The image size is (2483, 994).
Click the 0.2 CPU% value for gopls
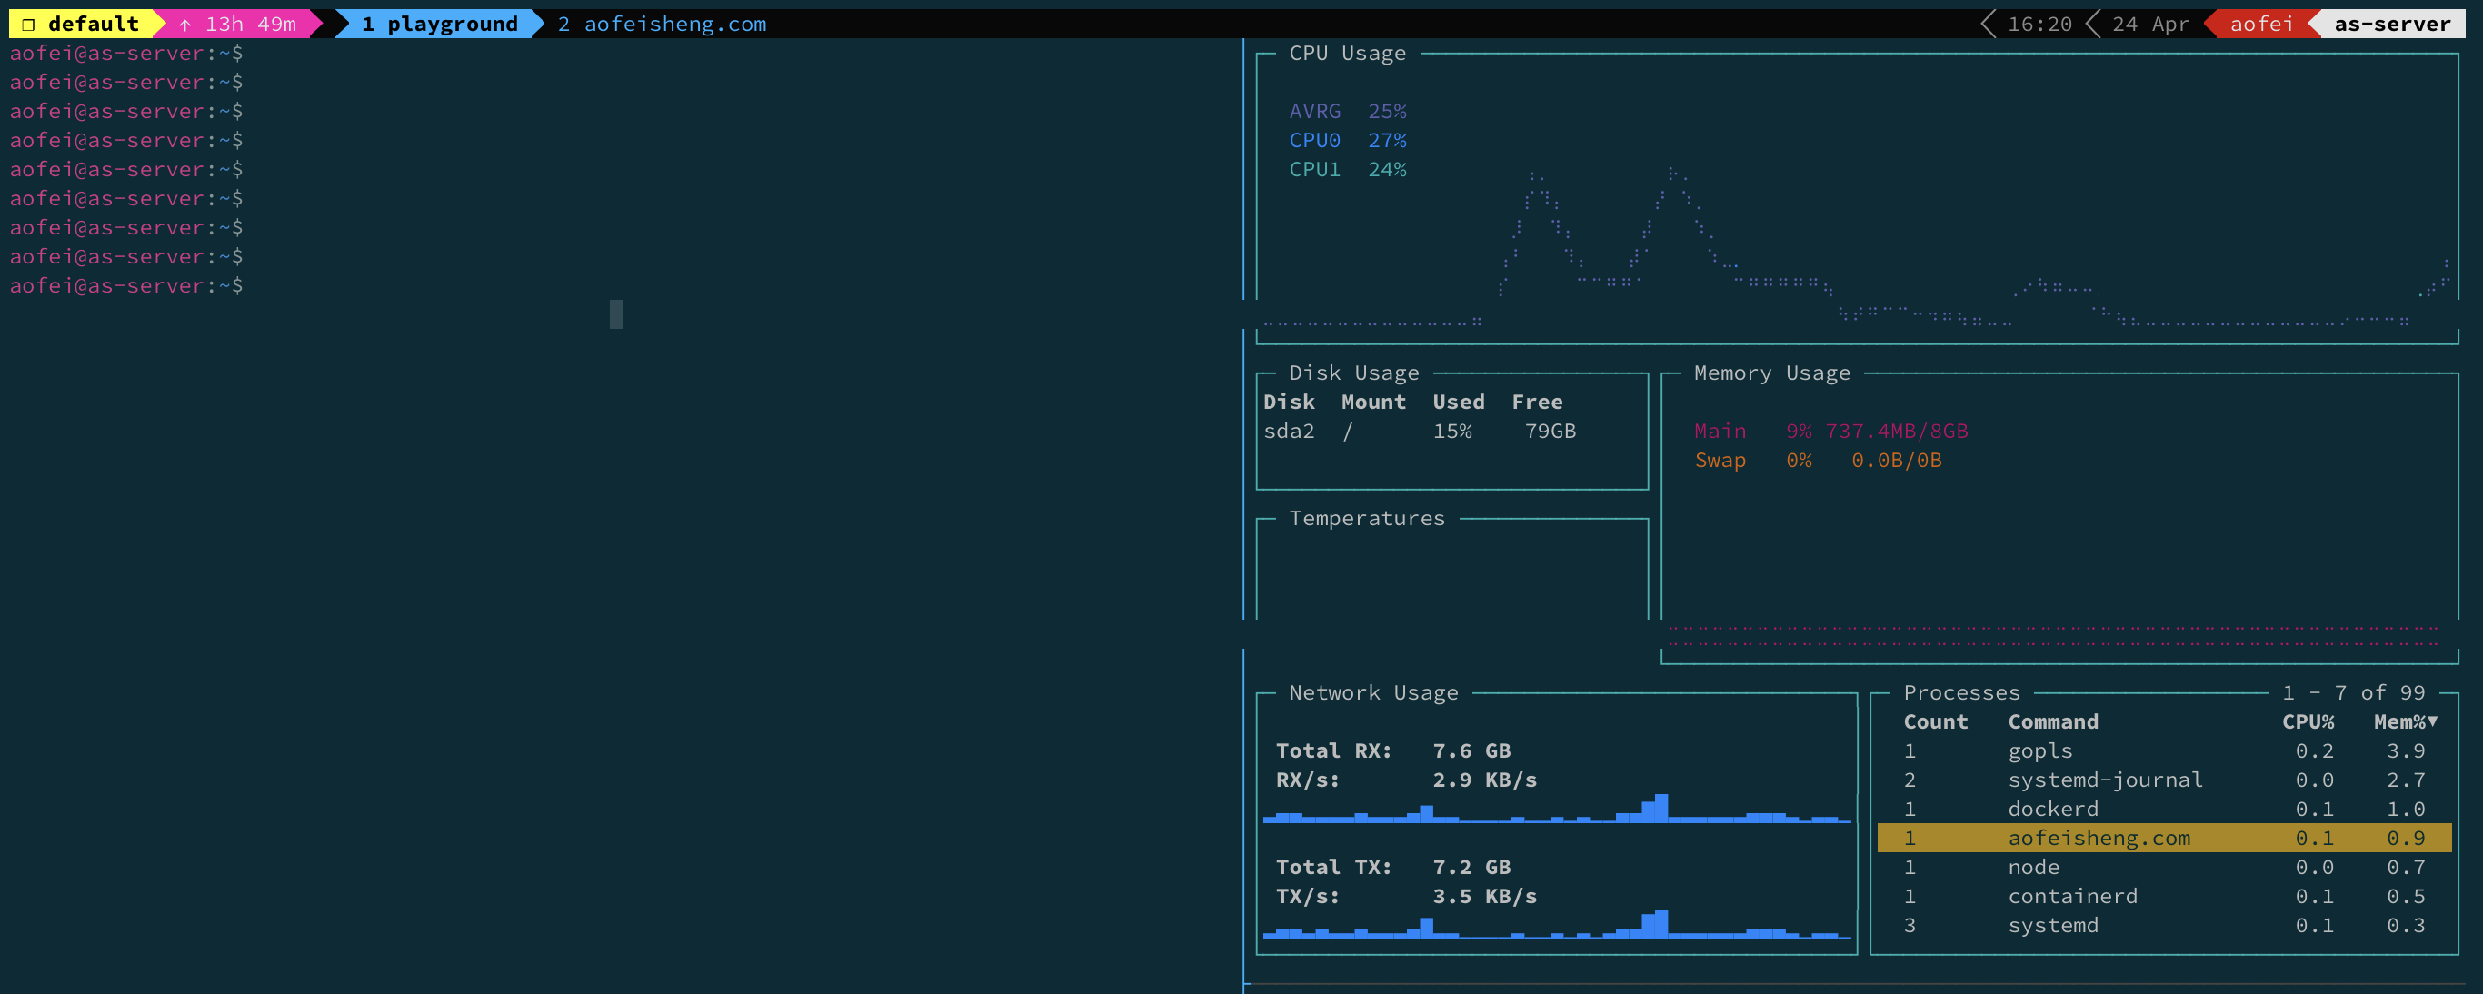click(2314, 751)
